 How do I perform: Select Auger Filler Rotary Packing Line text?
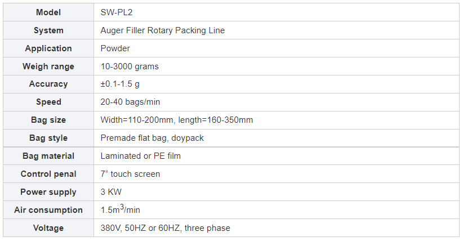(162, 30)
